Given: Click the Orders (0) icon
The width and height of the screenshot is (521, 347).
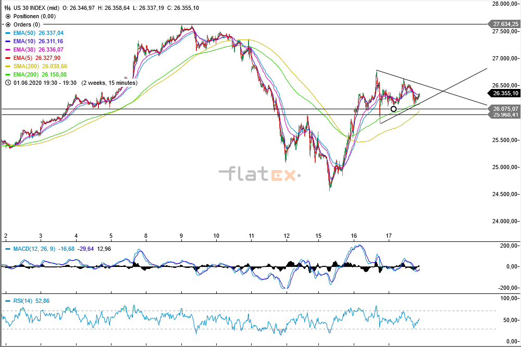Looking at the screenshot, I should [x=7, y=24].
